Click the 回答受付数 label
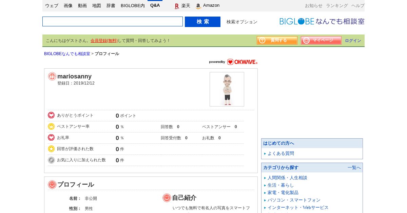The image size is (407, 213). [x=171, y=138]
